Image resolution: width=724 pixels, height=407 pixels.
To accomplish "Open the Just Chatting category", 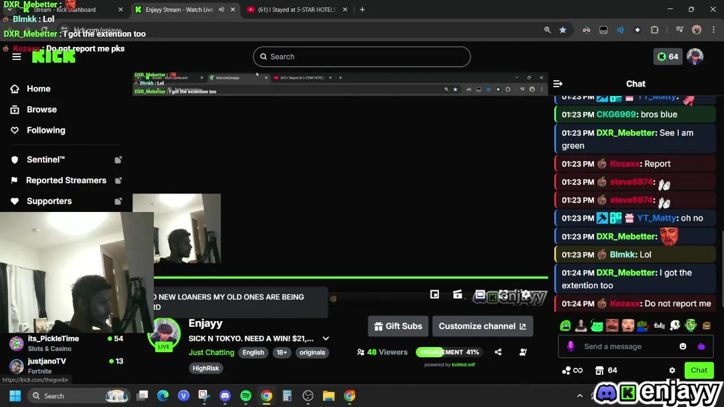I will [212, 352].
